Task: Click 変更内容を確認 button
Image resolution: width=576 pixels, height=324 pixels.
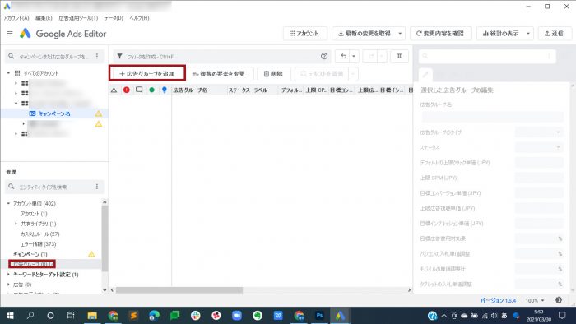Action: 440,34
